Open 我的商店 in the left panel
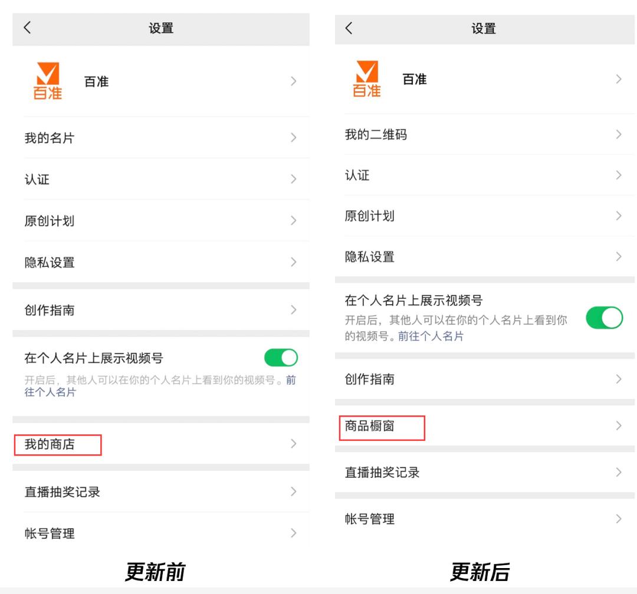 click(x=50, y=444)
